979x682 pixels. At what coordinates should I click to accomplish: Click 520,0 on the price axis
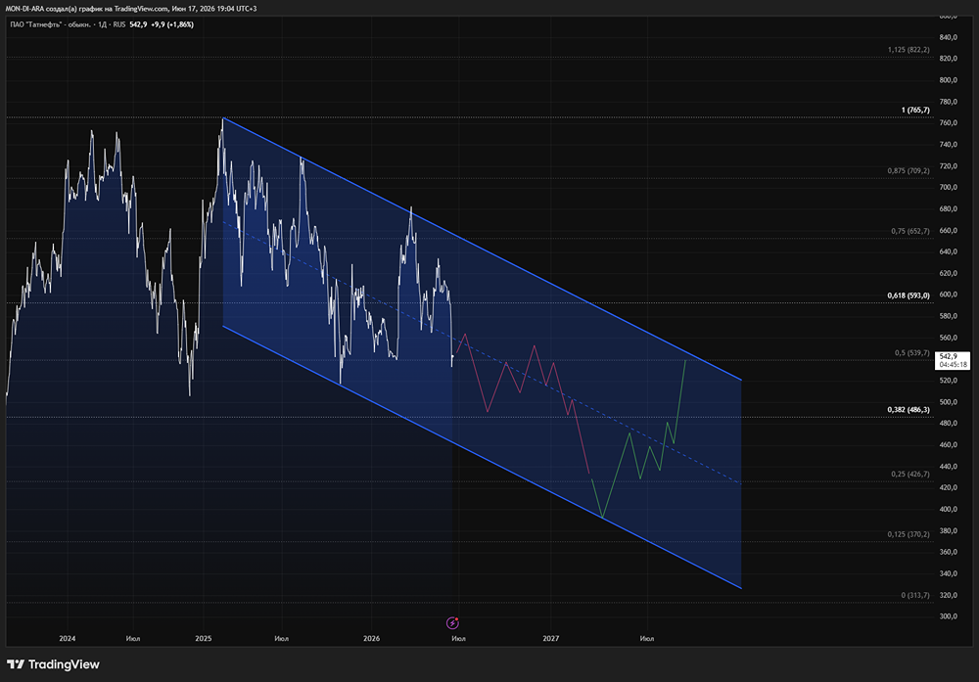[x=948, y=381]
